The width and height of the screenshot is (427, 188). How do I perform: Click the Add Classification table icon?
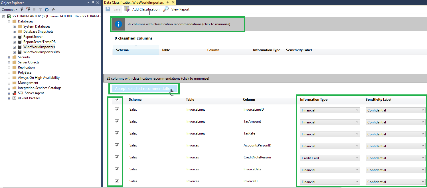[x=127, y=9]
